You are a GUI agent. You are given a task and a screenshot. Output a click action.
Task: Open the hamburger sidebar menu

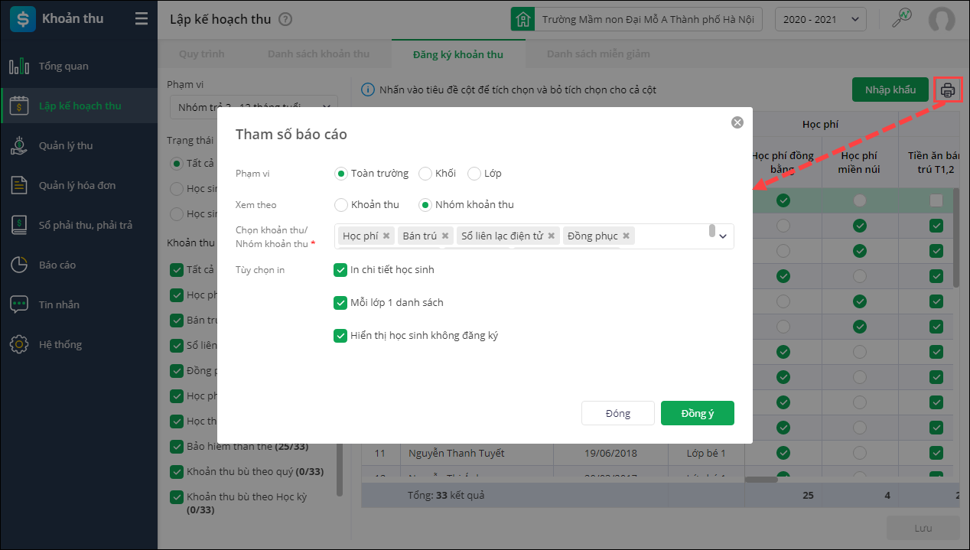(142, 19)
